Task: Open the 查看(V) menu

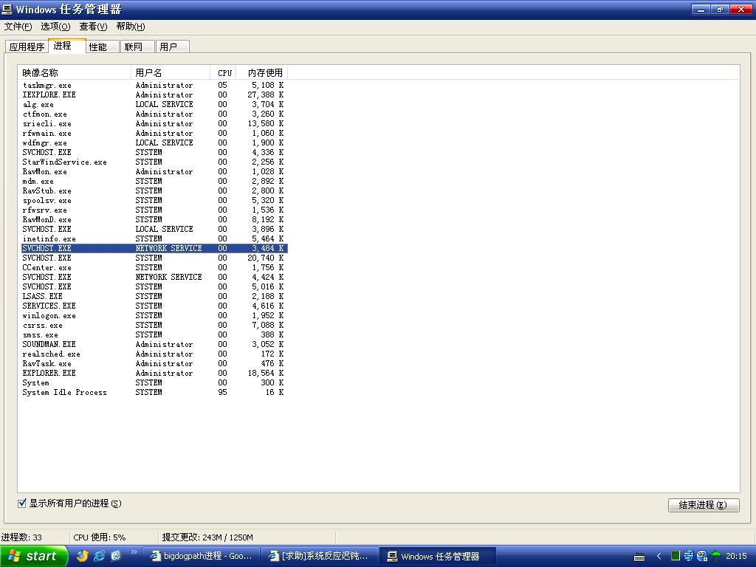Action: tap(93, 27)
